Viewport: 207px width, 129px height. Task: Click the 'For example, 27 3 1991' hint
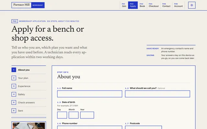point(68,106)
